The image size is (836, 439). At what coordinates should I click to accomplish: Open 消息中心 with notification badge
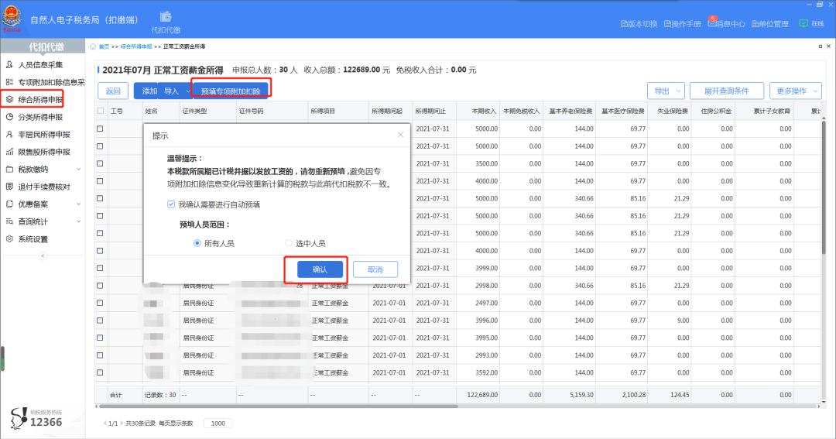(x=726, y=23)
